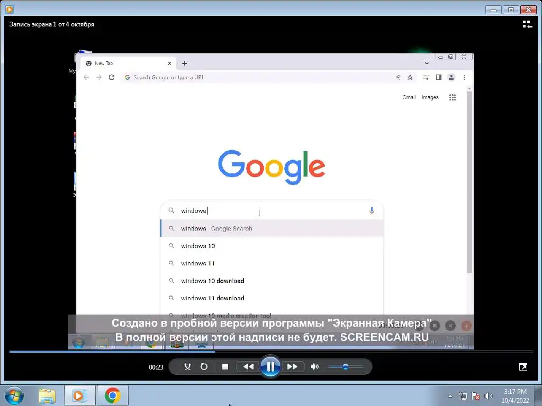Open the Action Center flag icon
This screenshot has width=542, height=406.
tap(476, 396)
